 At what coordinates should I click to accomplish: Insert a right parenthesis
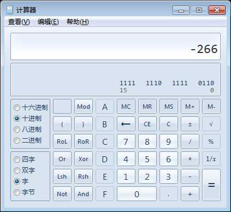pyautogui.click(x=84, y=124)
